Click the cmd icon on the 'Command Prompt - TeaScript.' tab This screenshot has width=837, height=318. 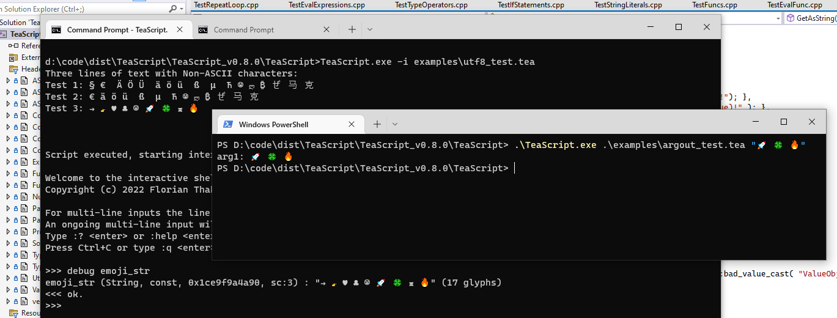pyautogui.click(x=56, y=29)
